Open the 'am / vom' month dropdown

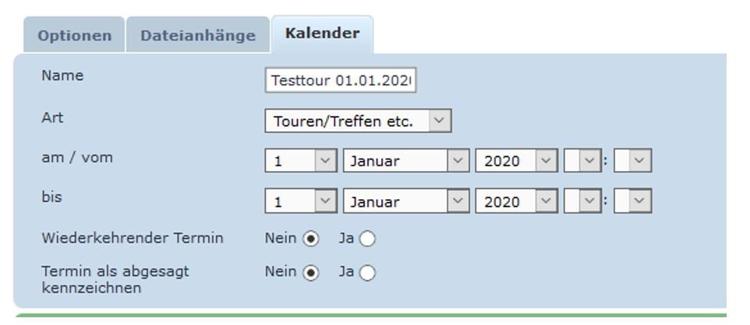coord(405,162)
